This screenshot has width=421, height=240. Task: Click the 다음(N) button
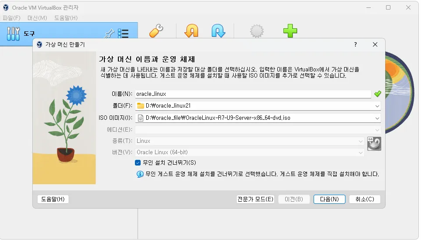point(329,199)
